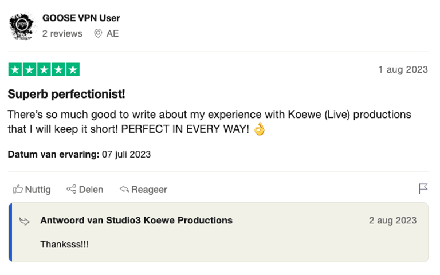The image size is (440, 275).
Task: Open the GOOSE VPN User profile name
Action: coord(81,18)
